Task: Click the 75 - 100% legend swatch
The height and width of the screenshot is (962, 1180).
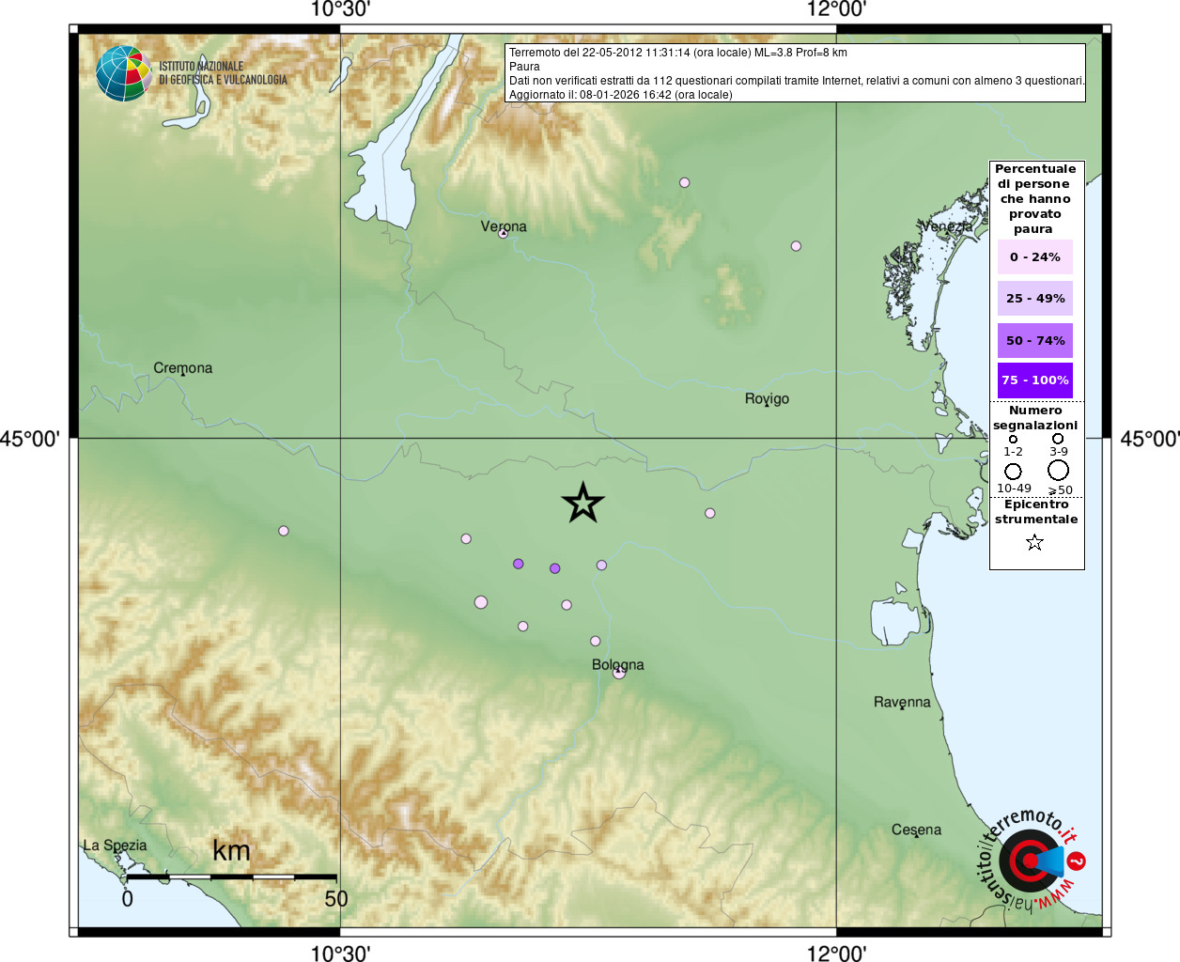Action: [x=1034, y=380]
